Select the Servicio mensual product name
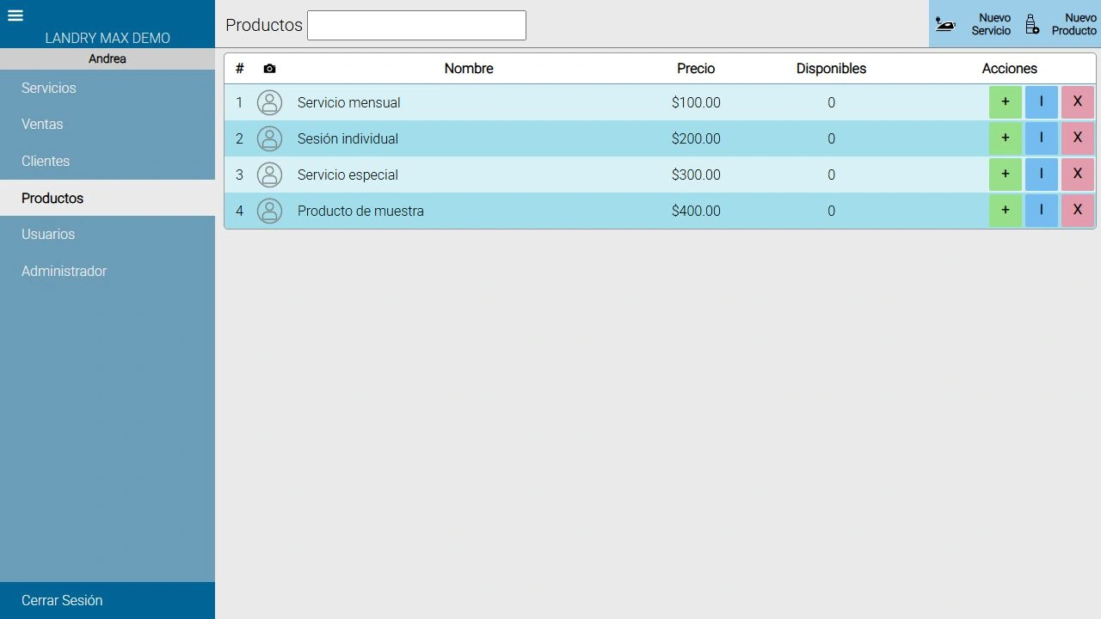1101x619 pixels. pos(349,102)
